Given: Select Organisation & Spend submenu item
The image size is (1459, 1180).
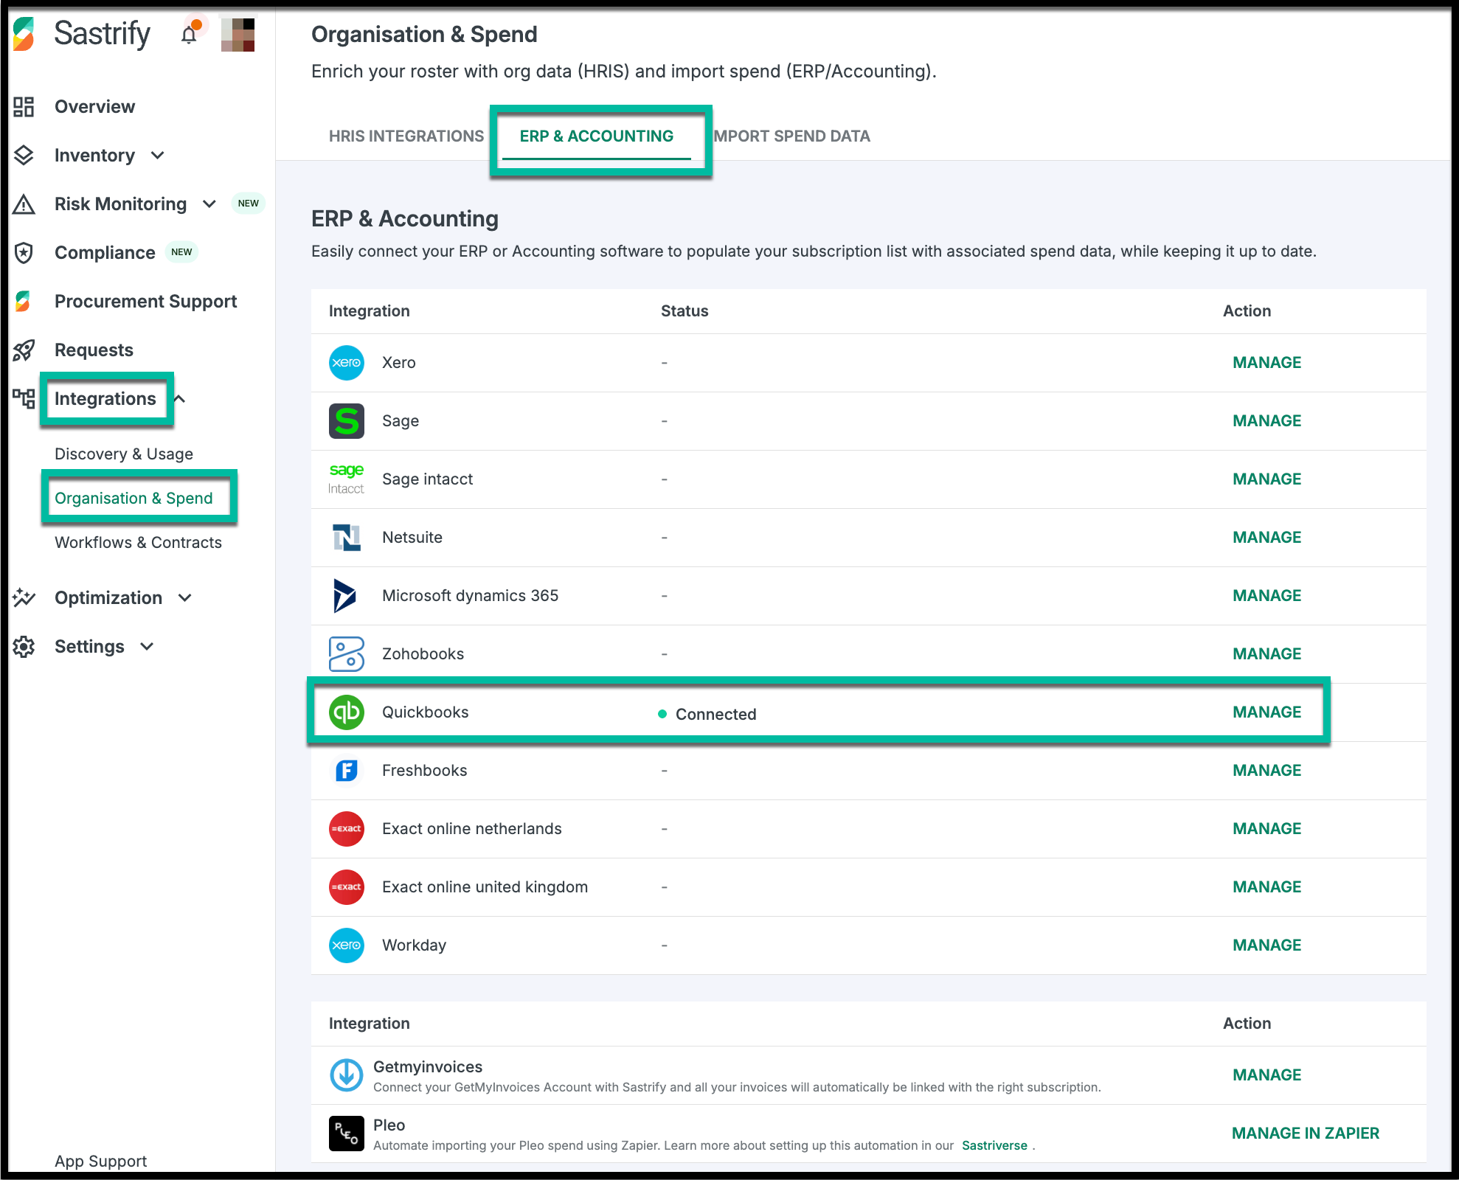Looking at the screenshot, I should [134, 499].
